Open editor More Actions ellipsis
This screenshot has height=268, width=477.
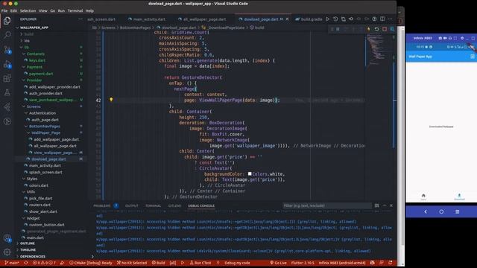tap(391, 19)
